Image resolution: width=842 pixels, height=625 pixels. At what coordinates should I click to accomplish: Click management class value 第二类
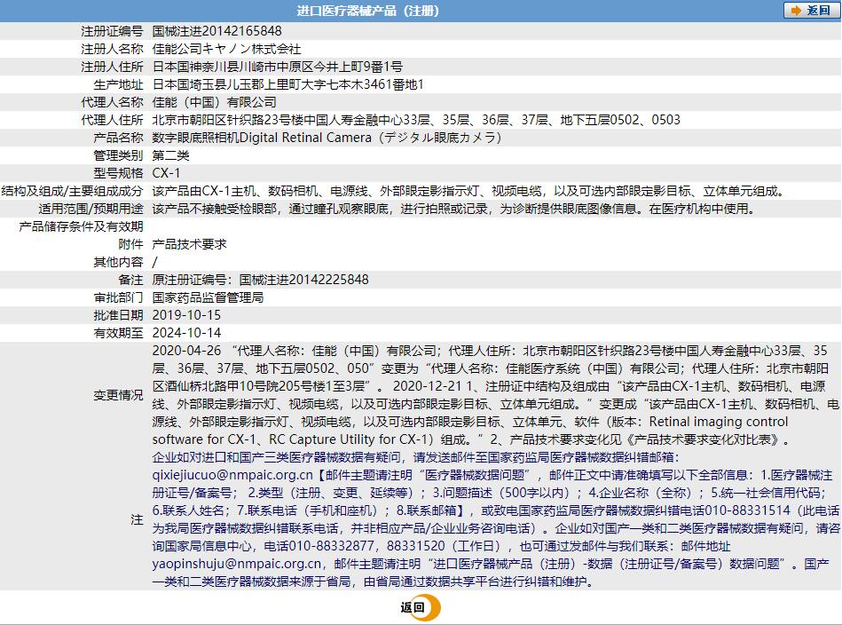click(x=170, y=155)
